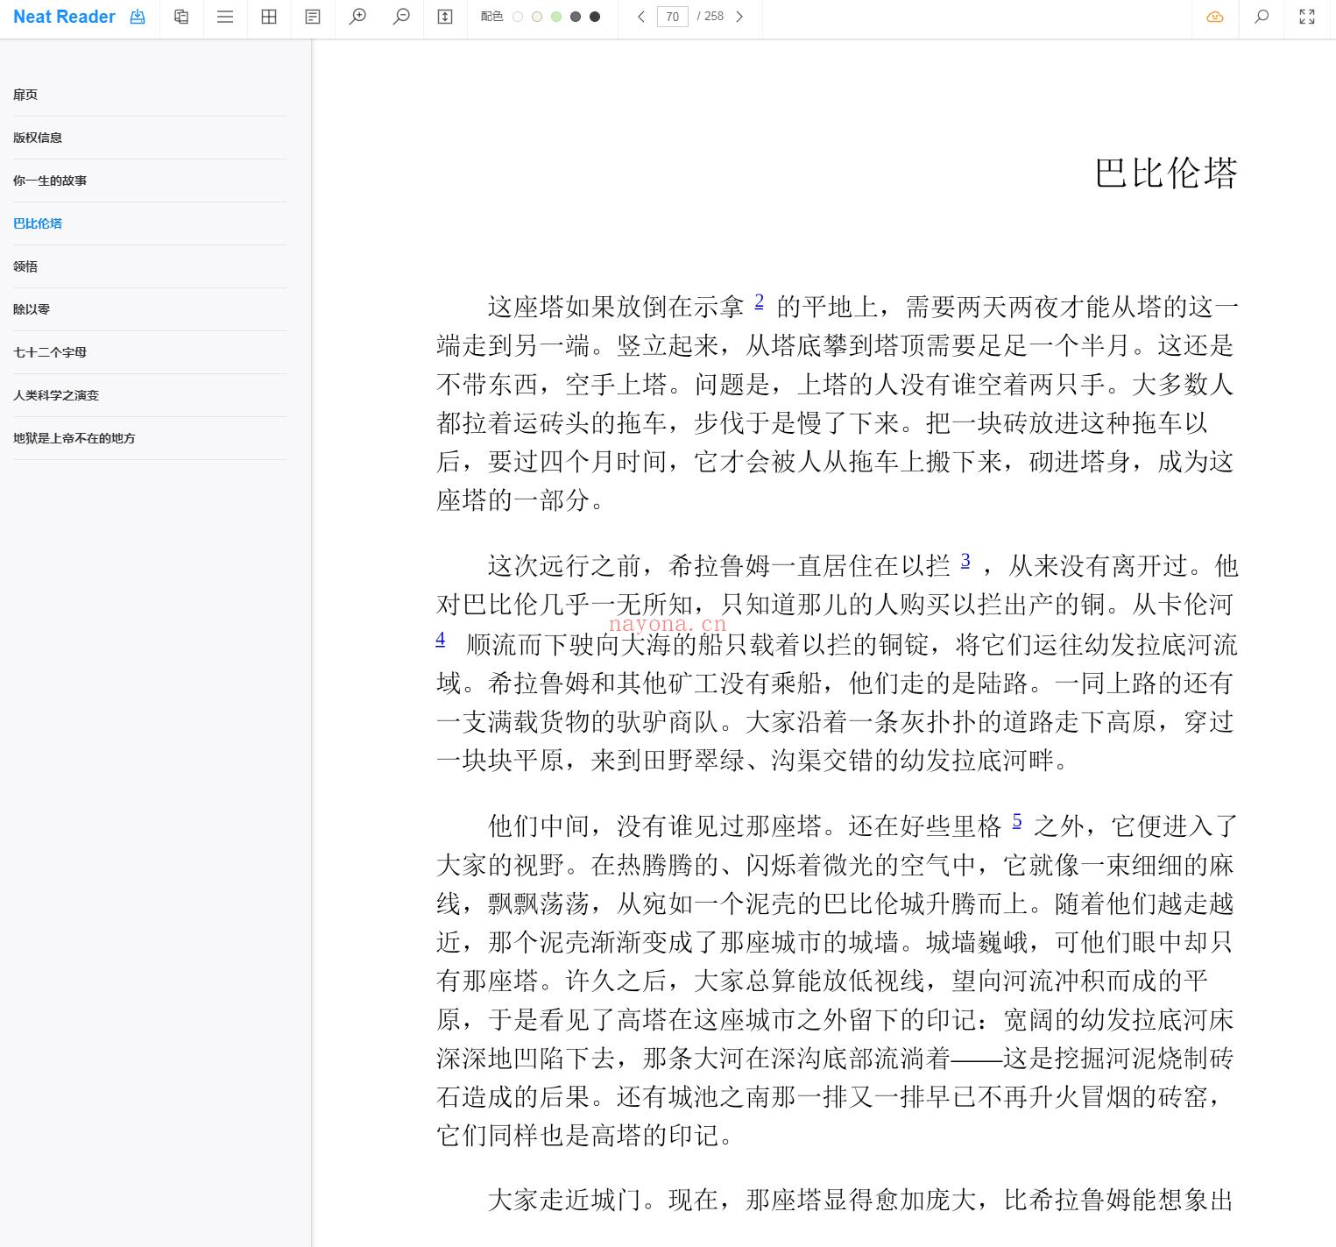Open footnote 3 after 以拦
The height and width of the screenshot is (1247, 1336).
point(965,561)
